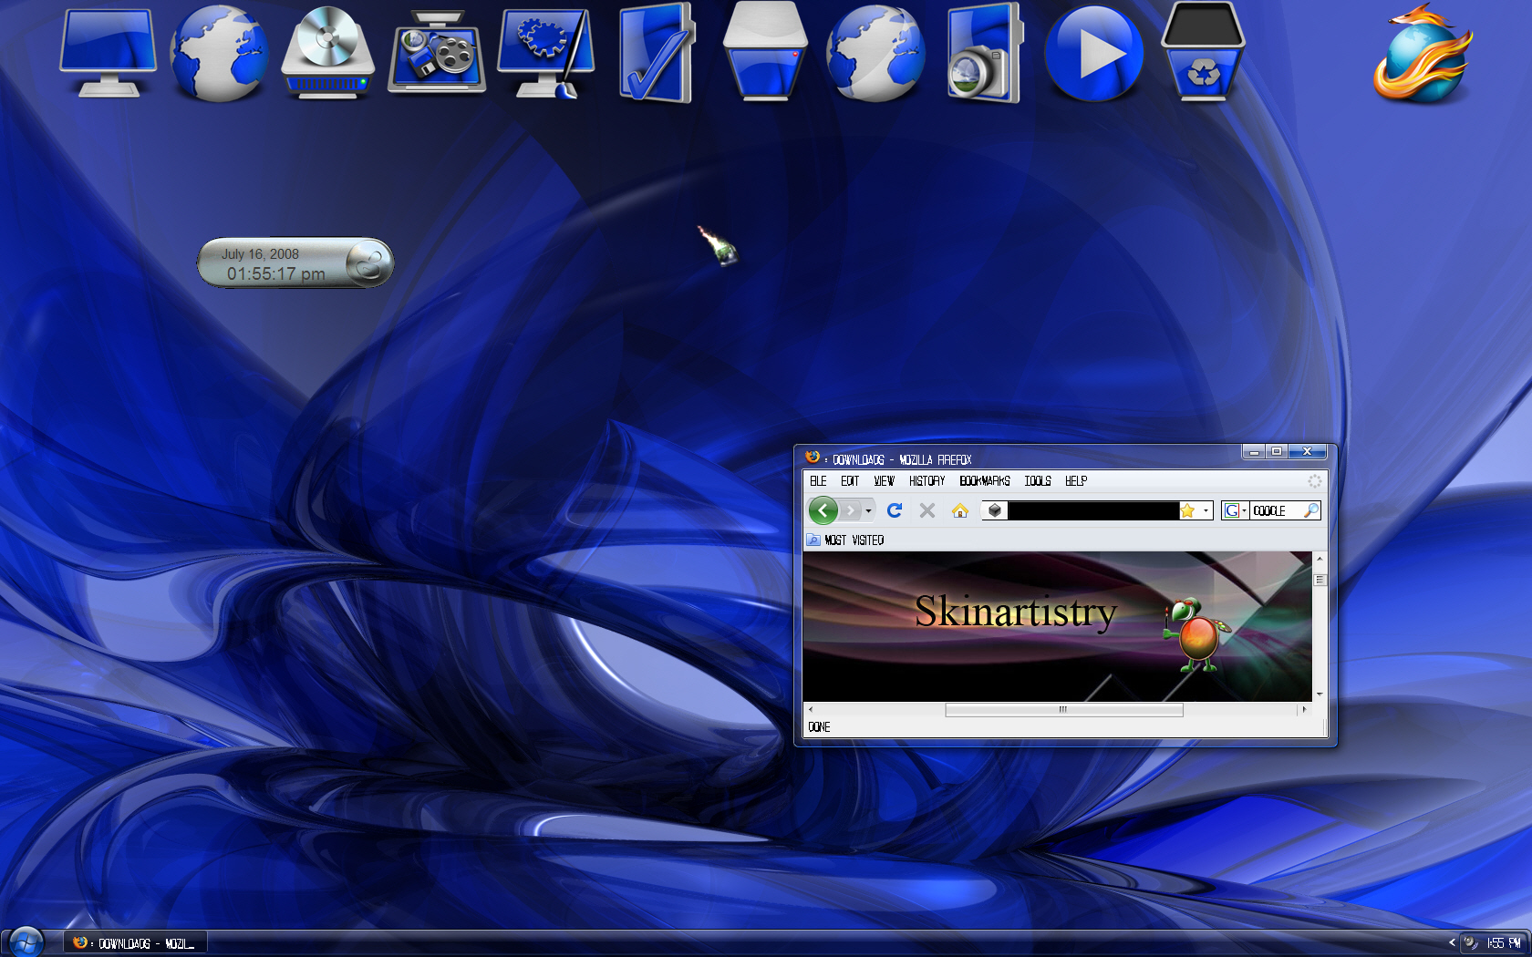The image size is (1532, 957).
Task: Click the Home button in Firefox
Action: point(959,510)
